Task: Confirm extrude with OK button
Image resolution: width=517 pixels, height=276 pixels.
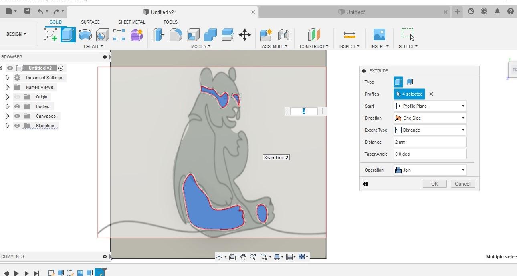Action: 434,184
